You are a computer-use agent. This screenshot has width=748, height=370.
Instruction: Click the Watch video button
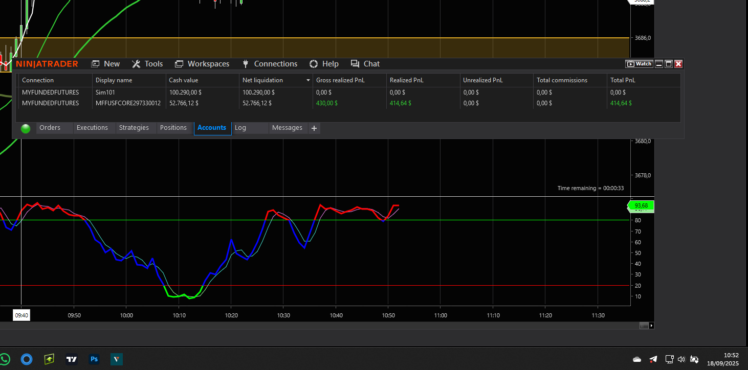639,64
